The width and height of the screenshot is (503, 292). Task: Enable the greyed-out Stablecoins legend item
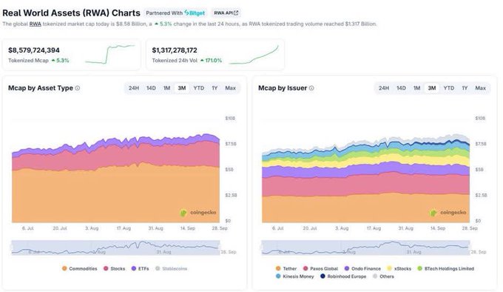tap(171, 268)
